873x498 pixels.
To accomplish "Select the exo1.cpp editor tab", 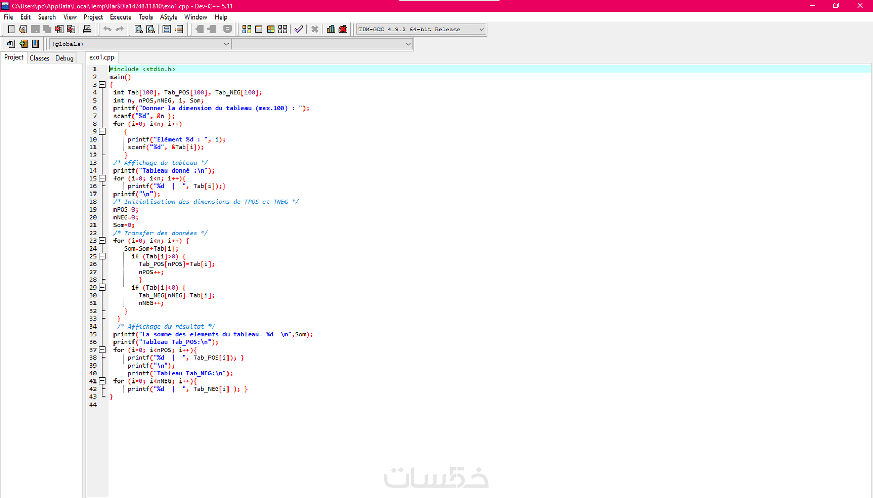I will pos(101,58).
